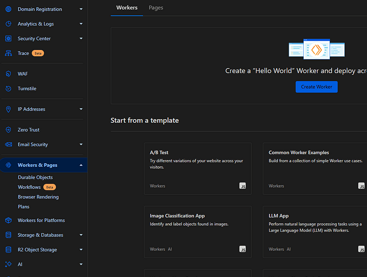Open the Turnstile sidebar link
Screen dimensions: 367x277
click(x=27, y=89)
